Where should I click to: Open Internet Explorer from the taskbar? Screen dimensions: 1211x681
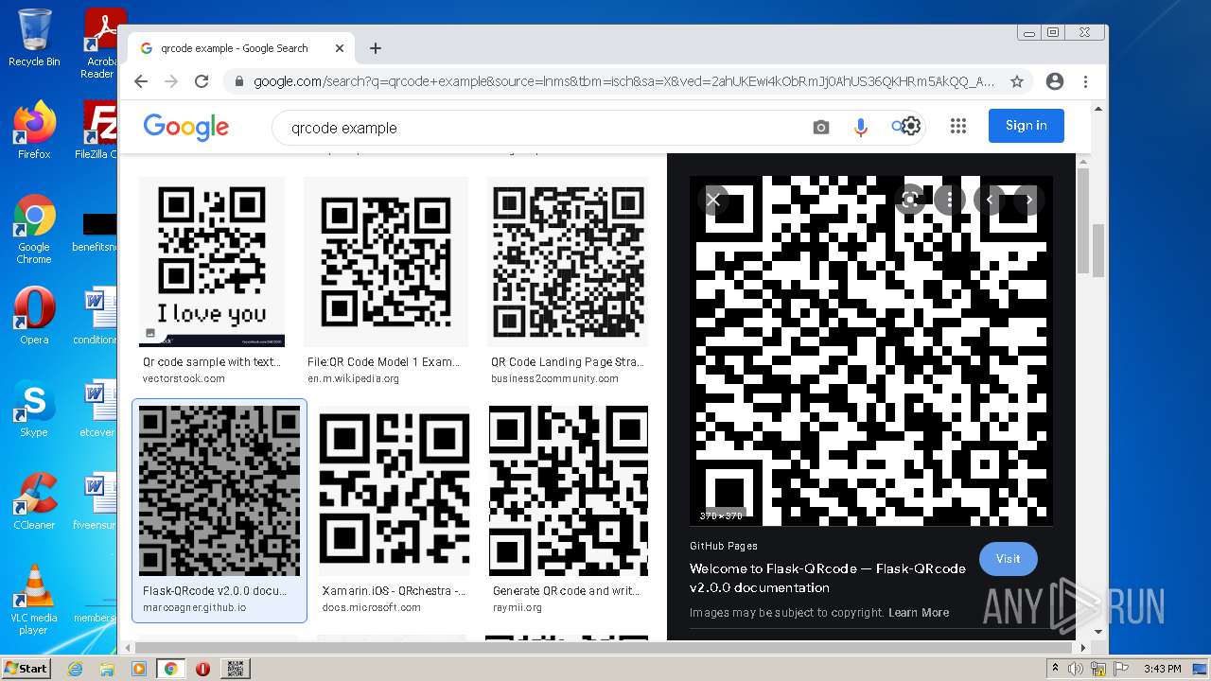pyautogui.click(x=75, y=669)
